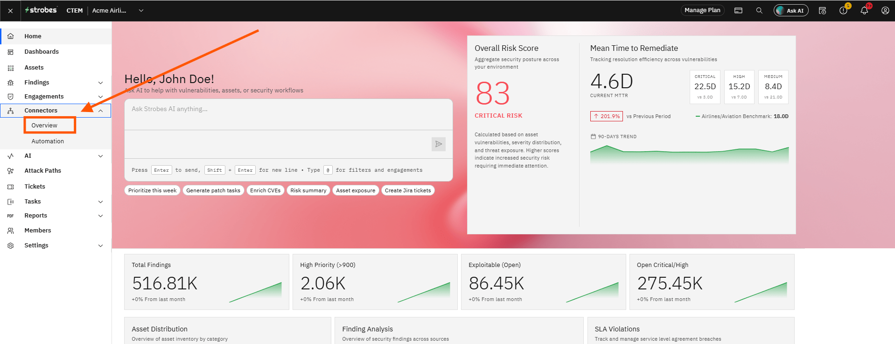Collapse the Connectors section chevron

tap(100, 111)
